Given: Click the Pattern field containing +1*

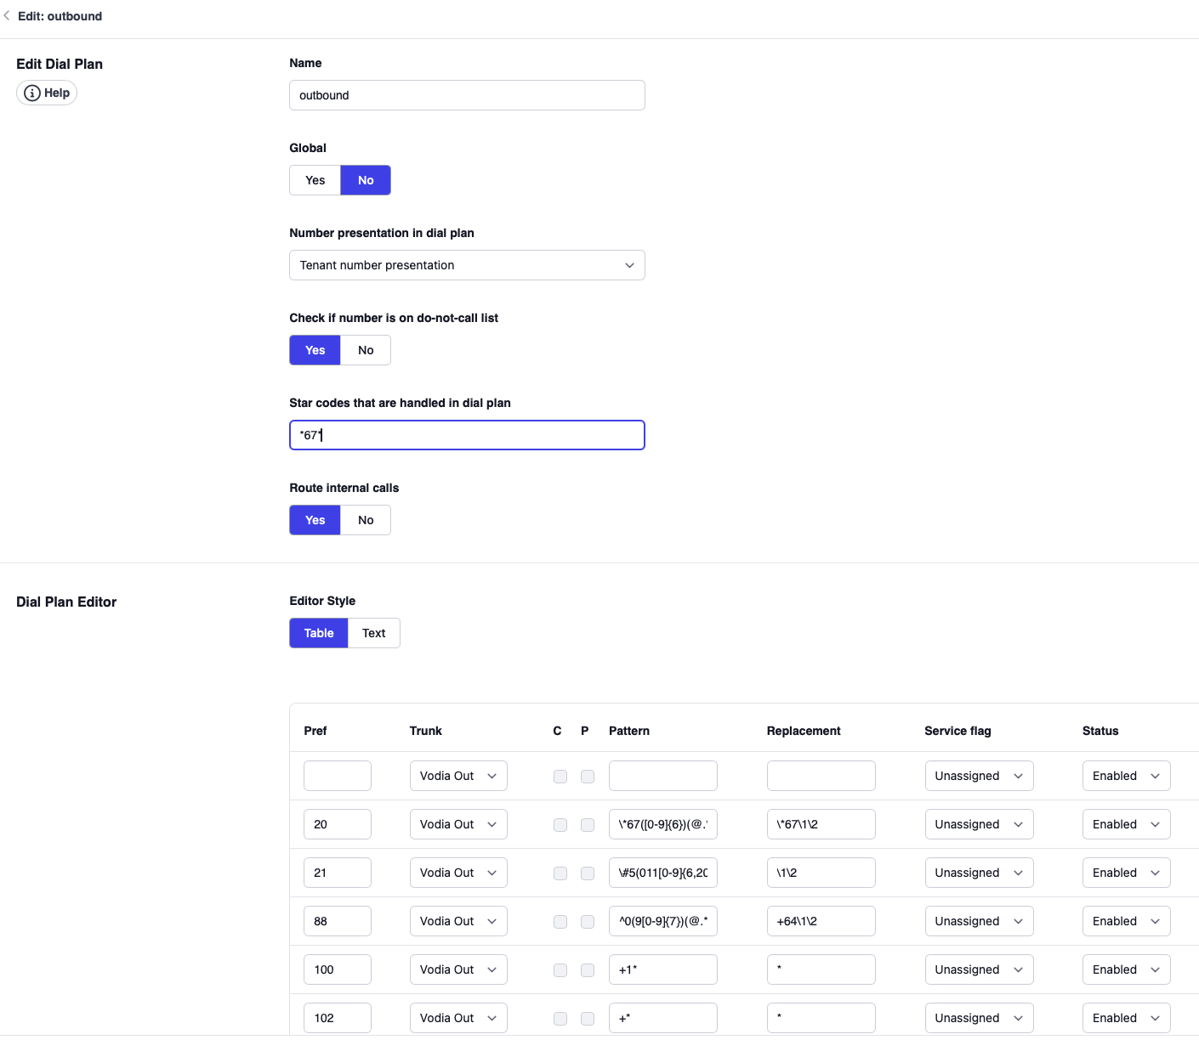Looking at the screenshot, I should click(x=662, y=969).
